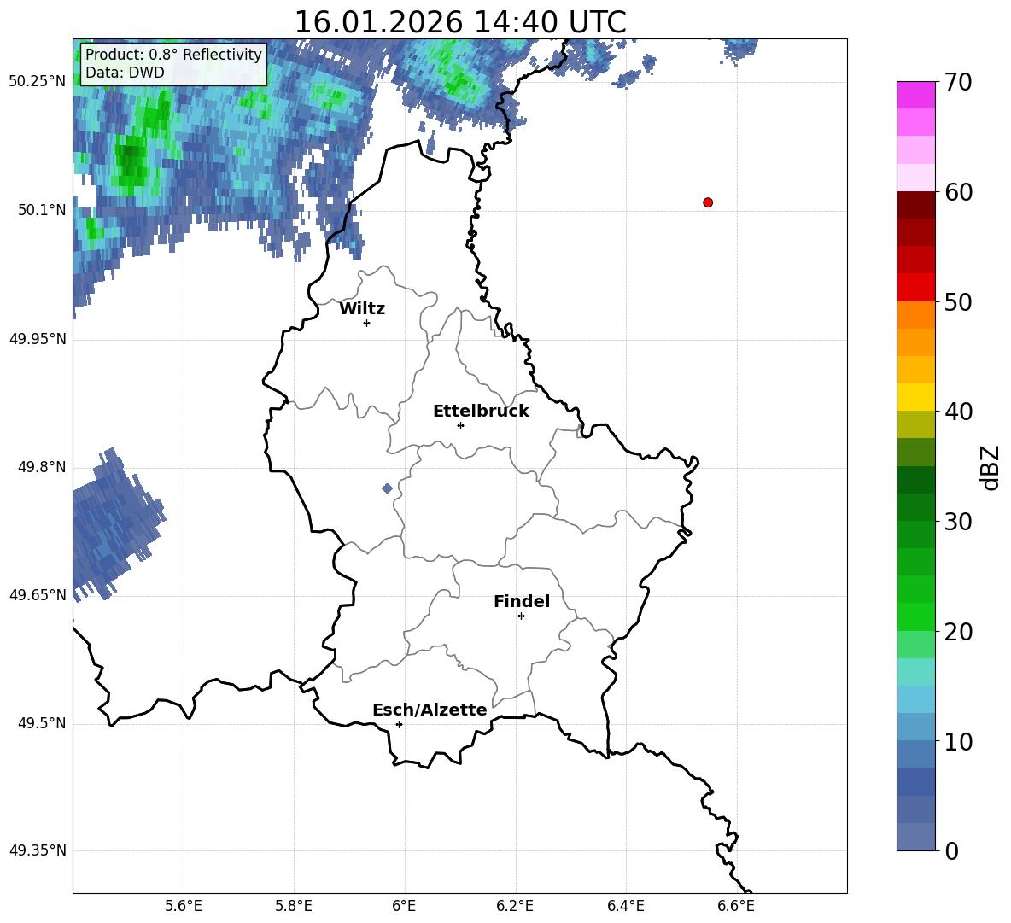Click the colorbar tick label 30
This screenshot has width=1011, height=923.
coord(958,522)
